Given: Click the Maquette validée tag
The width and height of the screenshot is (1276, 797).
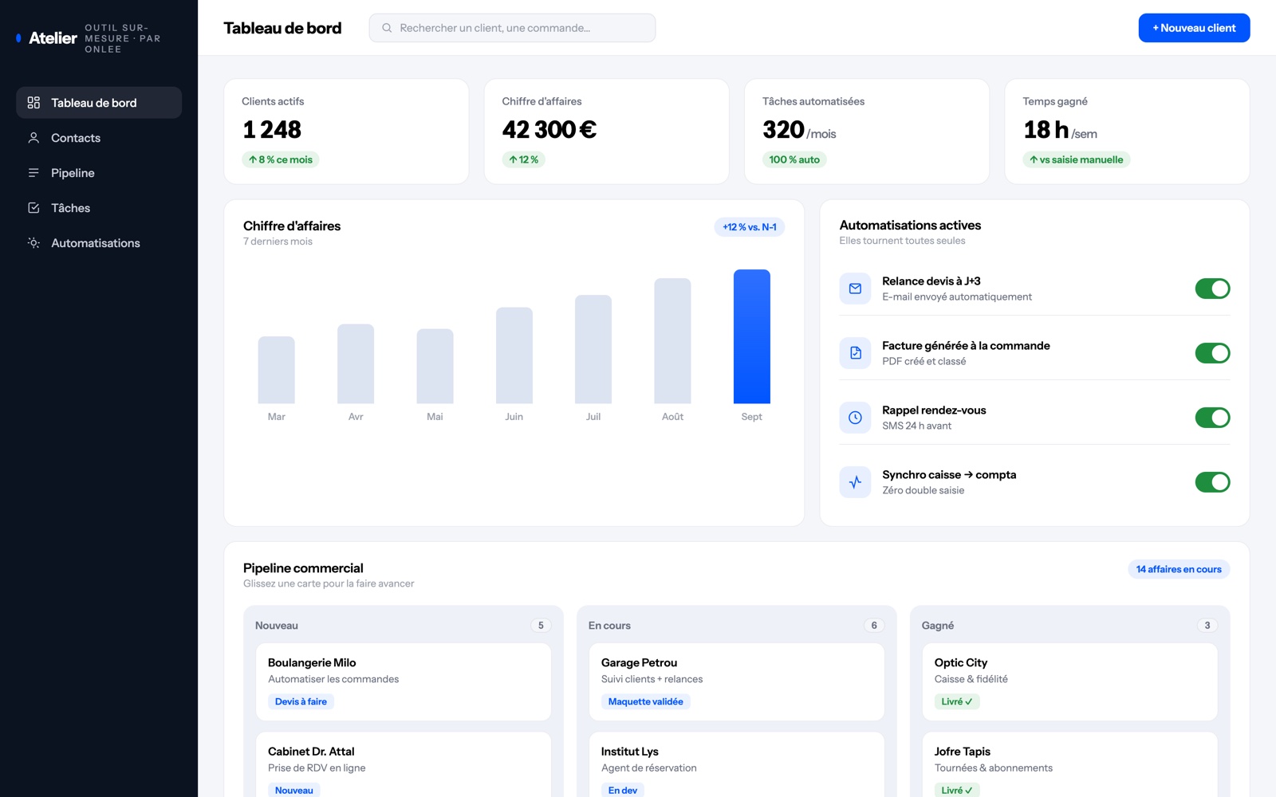Looking at the screenshot, I should (x=646, y=701).
